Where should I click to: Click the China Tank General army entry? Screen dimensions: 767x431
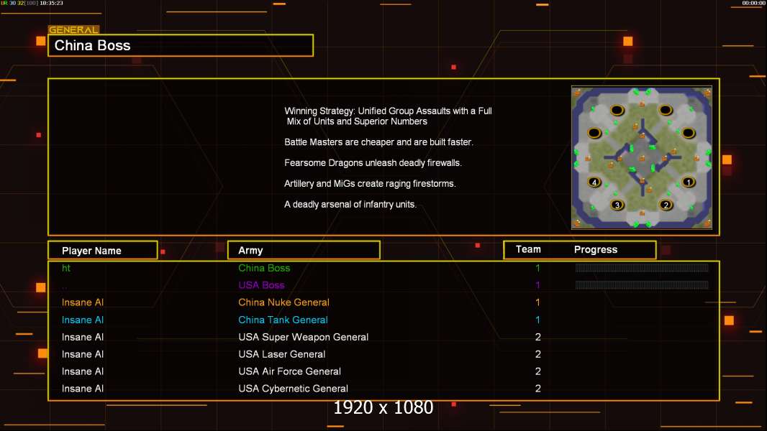pos(283,320)
